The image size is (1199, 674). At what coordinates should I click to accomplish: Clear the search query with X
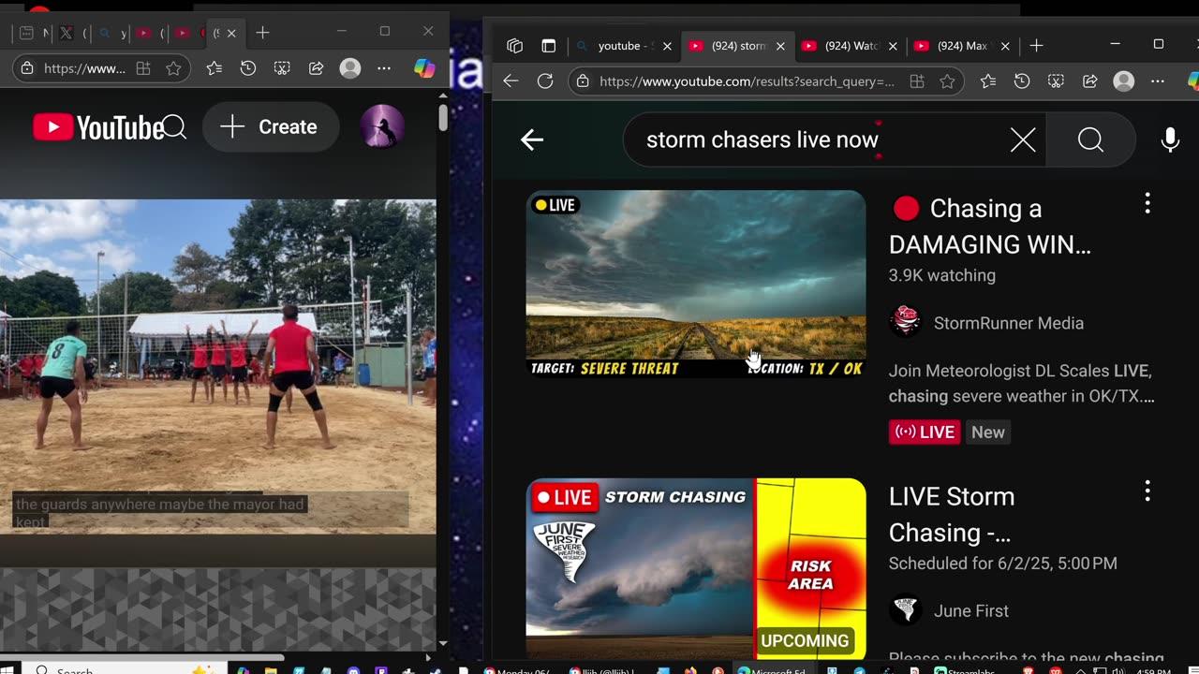1023,140
